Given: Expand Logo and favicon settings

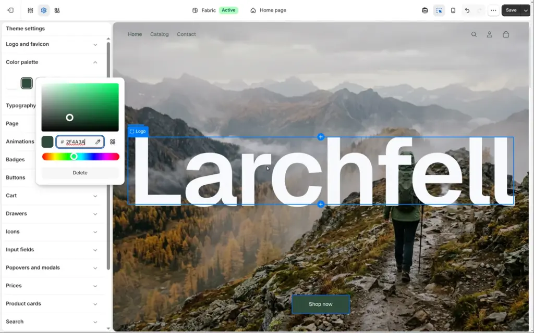Looking at the screenshot, I should coord(52,44).
